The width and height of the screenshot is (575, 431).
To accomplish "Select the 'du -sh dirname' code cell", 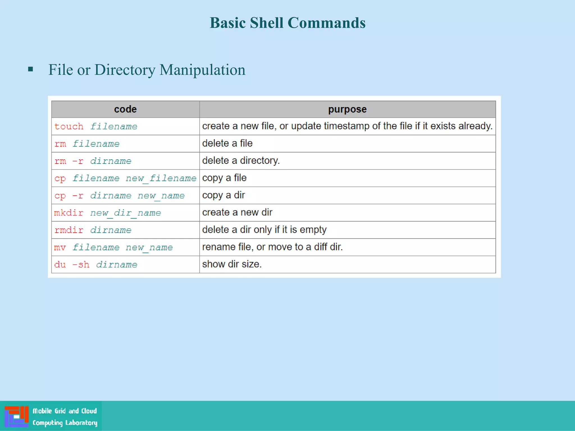I will click(126, 264).
